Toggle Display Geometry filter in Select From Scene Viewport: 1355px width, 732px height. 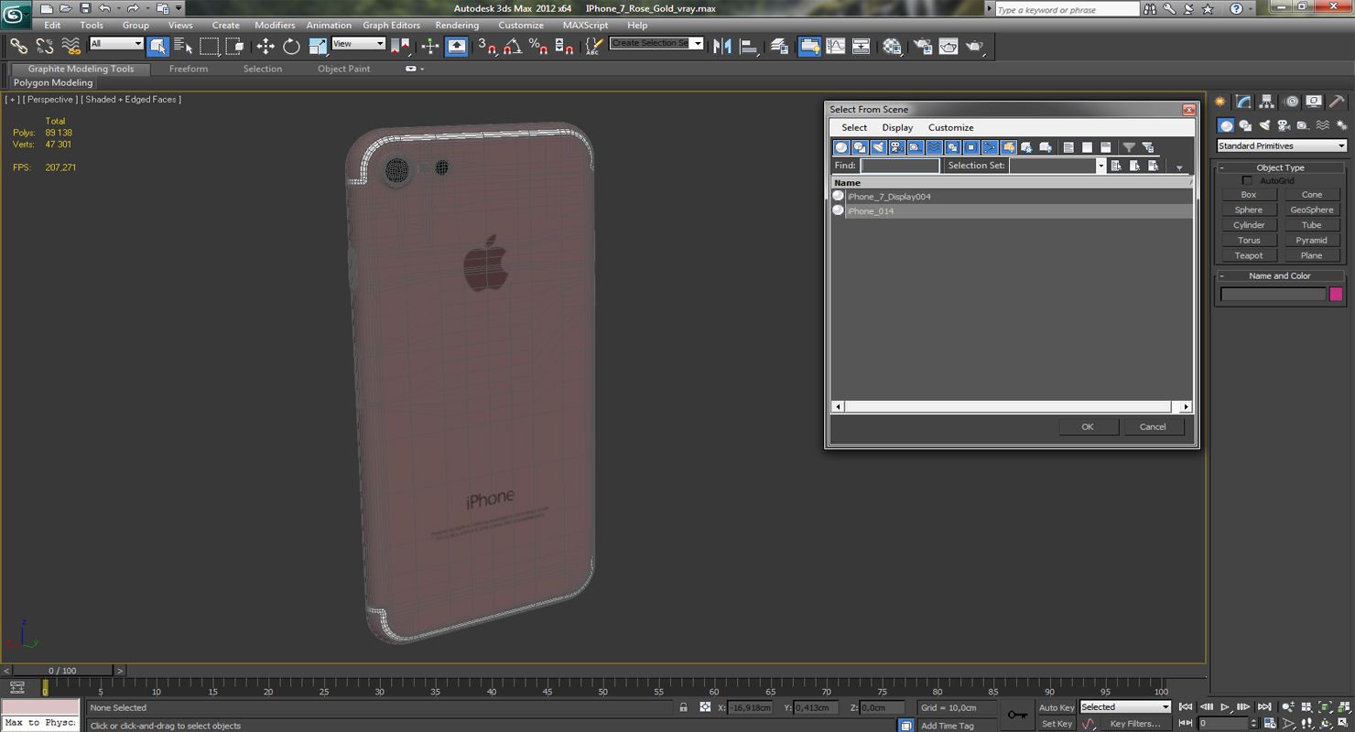(x=841, y=147)
